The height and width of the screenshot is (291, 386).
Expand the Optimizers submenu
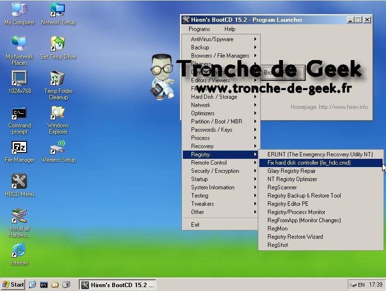pyautogui.click(x=221, y=113)
